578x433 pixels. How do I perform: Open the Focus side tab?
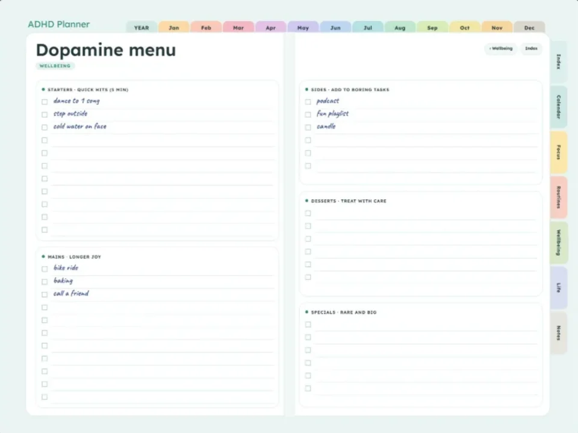[x=559, y=152]
